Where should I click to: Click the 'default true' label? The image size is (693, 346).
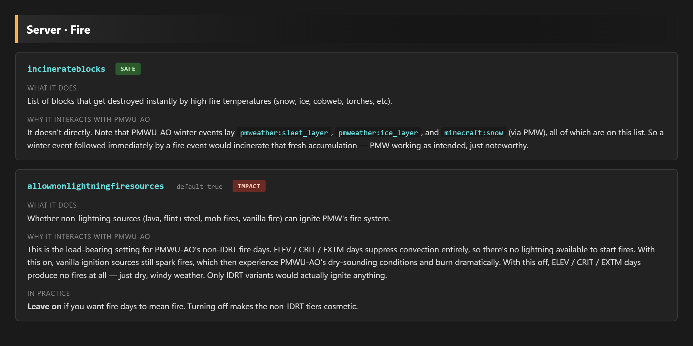199,187
